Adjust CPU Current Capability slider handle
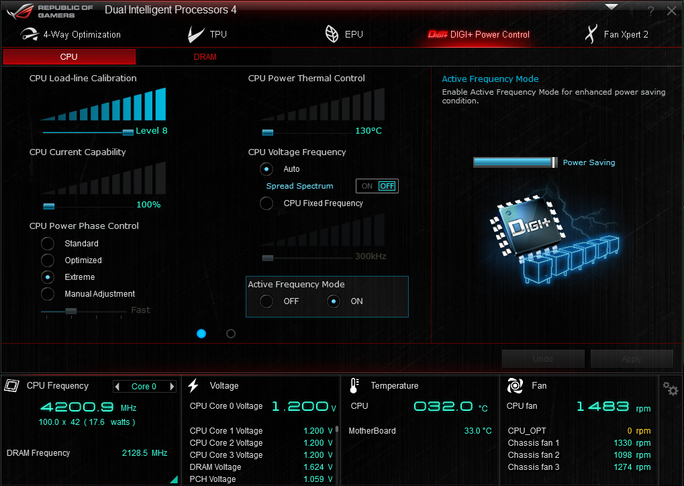684x486 pixels. click(49, 206)
